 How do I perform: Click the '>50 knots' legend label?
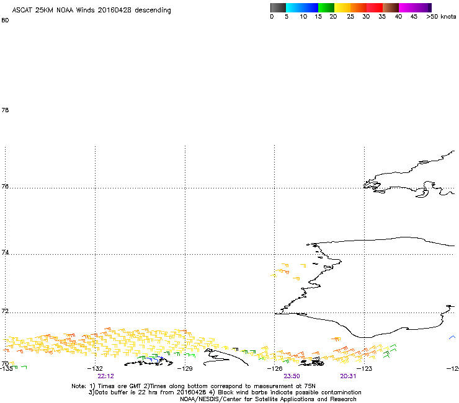coord(441,17)
